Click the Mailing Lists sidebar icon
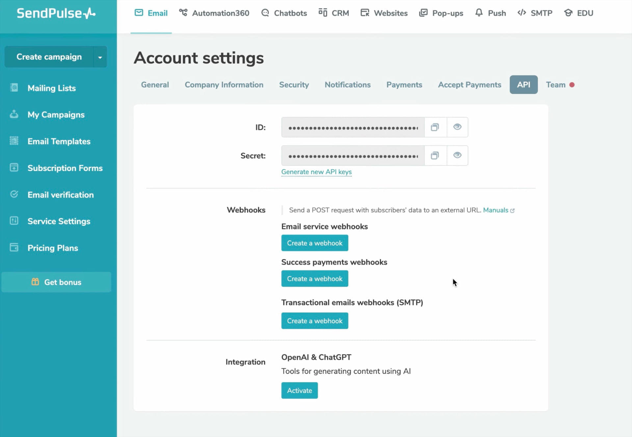Viewport: 632px width, 437px height. tap(14, 87)
